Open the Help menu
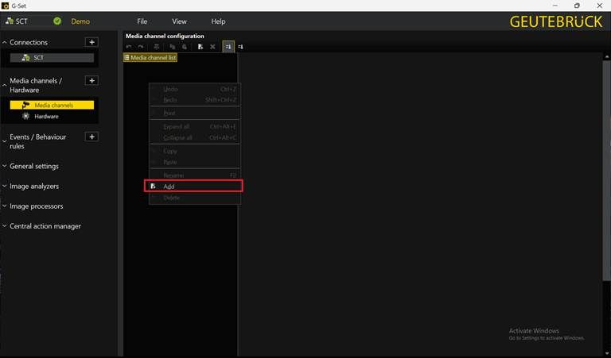611x358 pixels. tap(218, 21)
